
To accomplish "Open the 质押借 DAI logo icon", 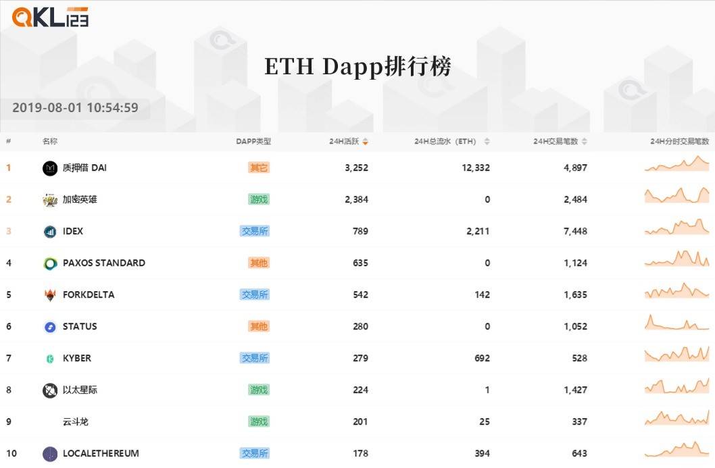I will pos(50,168).
